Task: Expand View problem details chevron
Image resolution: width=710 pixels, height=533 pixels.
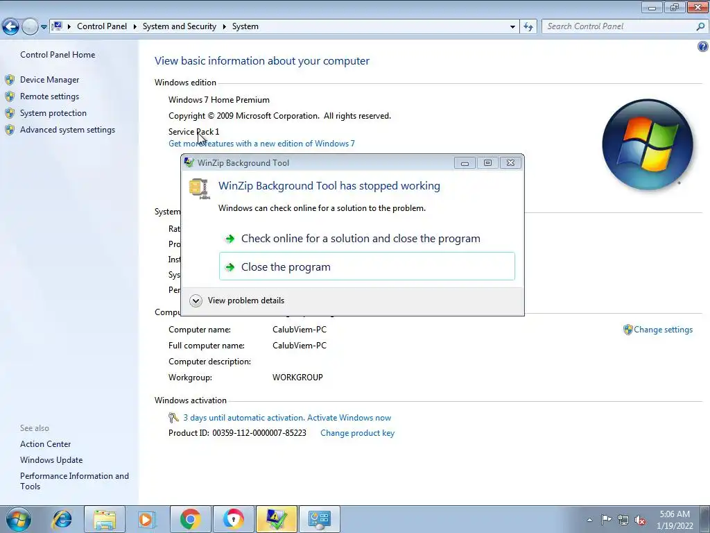Action: [x=196, y=301]
